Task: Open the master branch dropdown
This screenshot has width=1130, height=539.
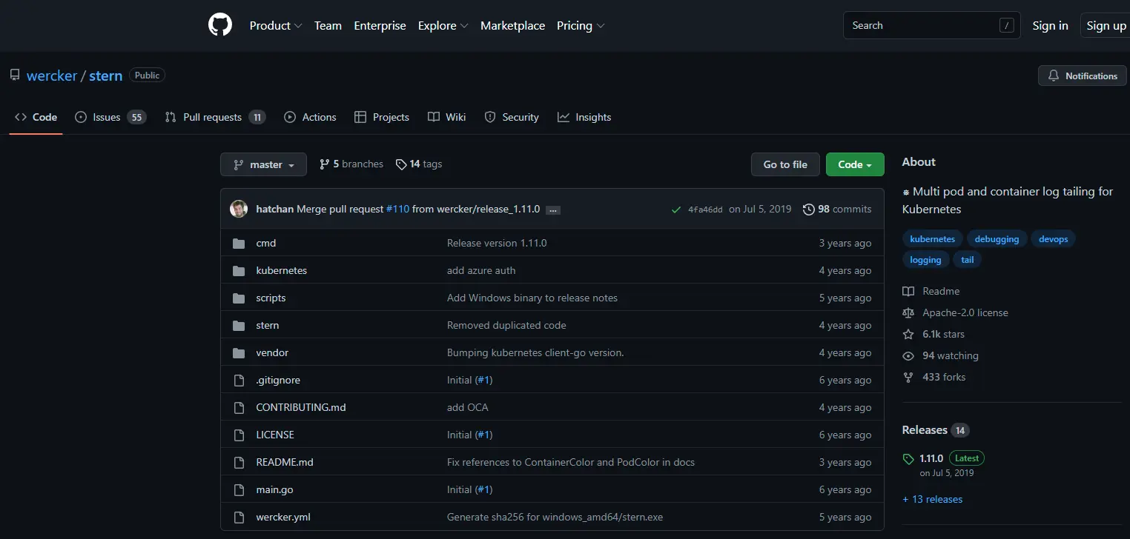Action: (x=263, y=164)
